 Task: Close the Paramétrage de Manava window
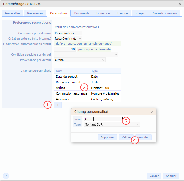[180, 4]
